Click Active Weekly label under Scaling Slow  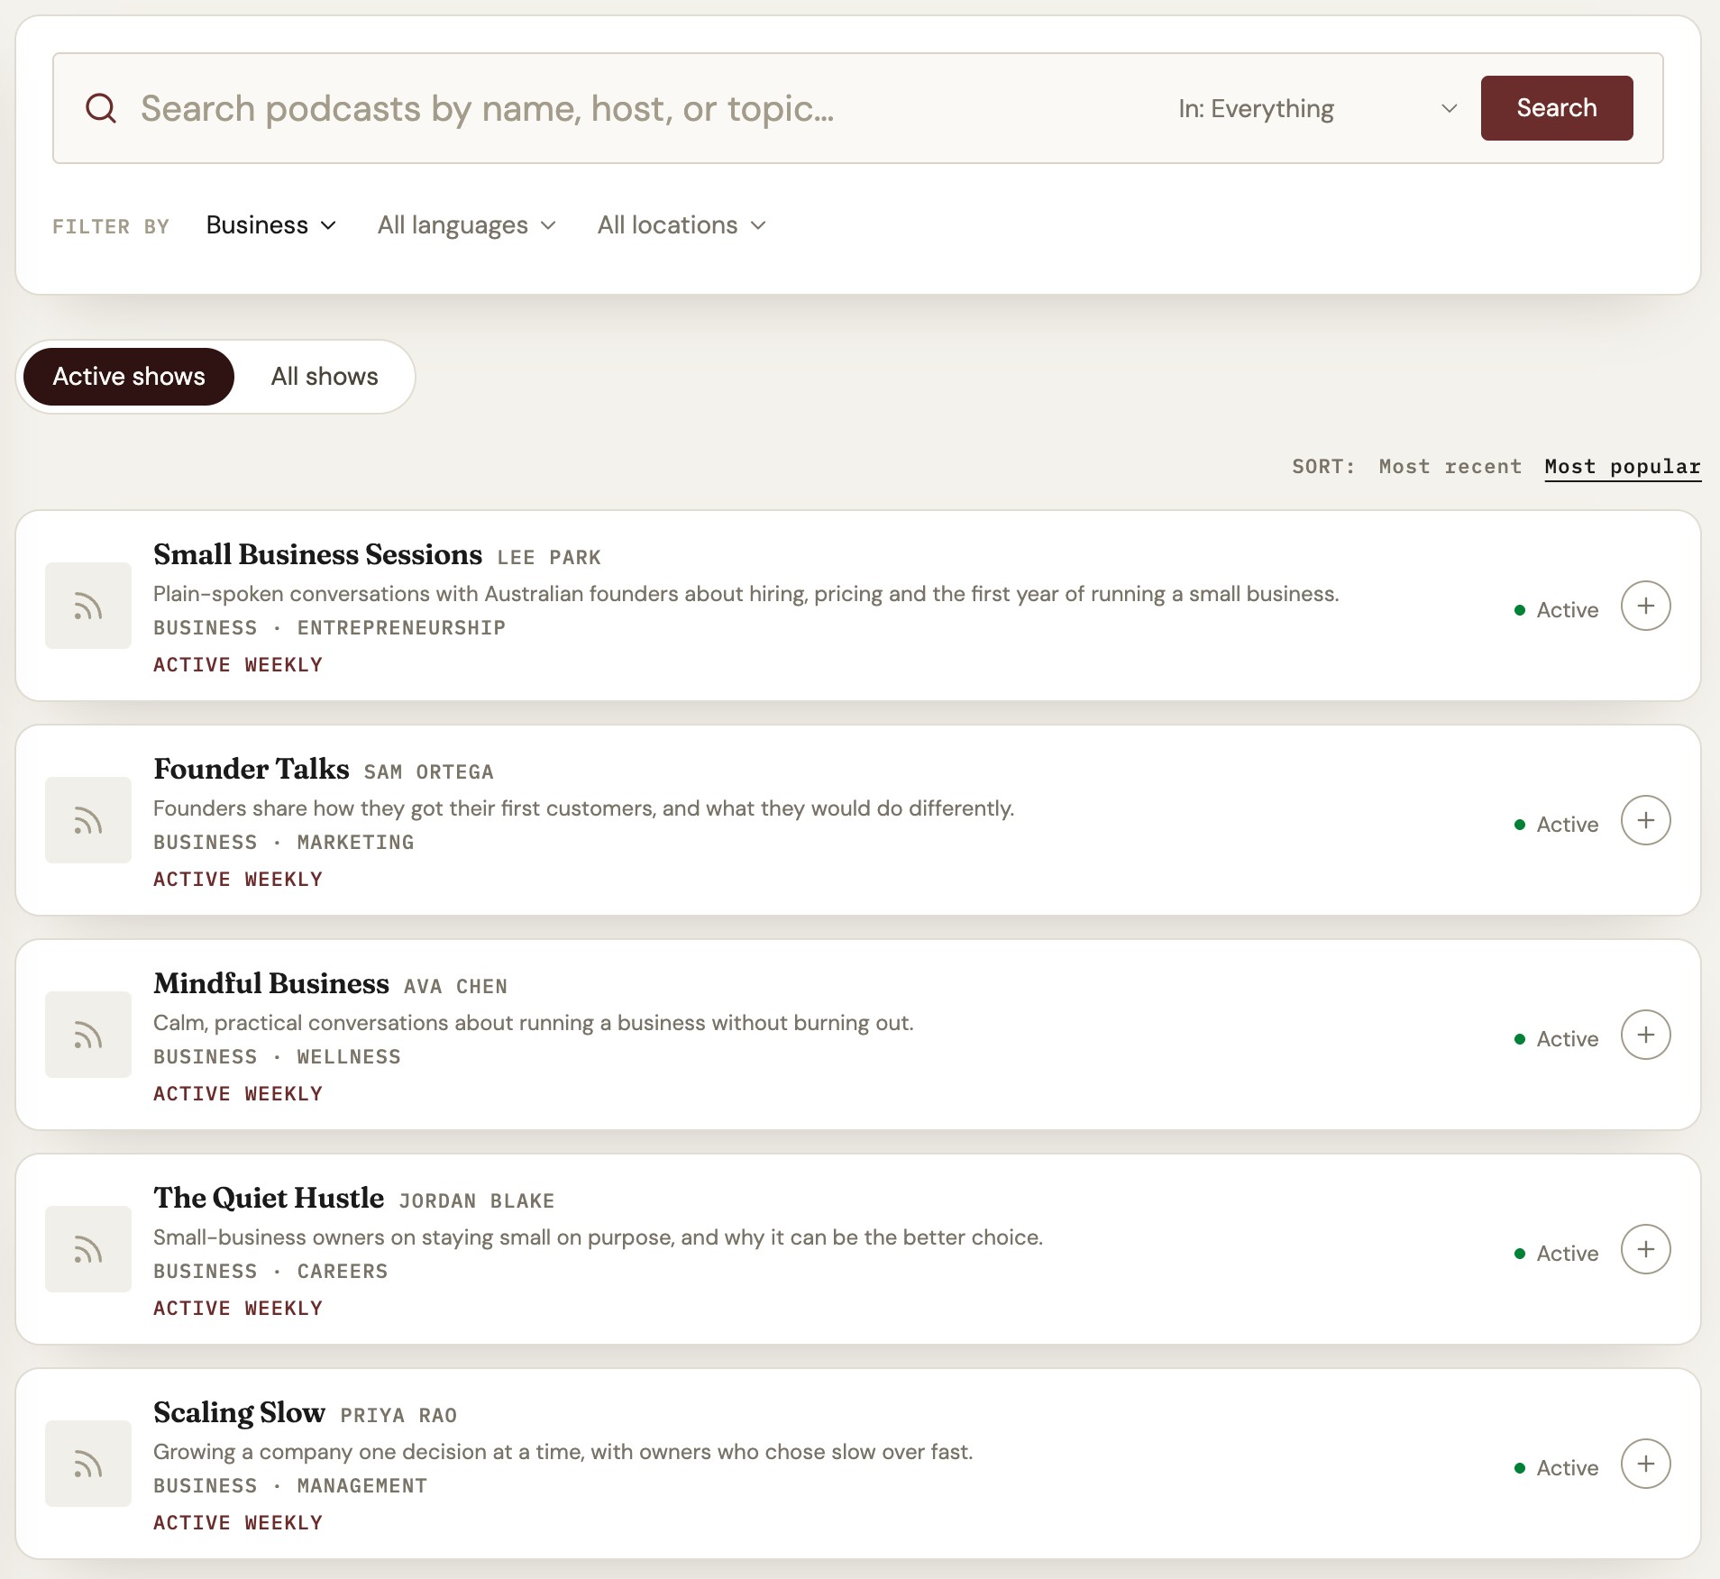click(x=238, y=1523)
